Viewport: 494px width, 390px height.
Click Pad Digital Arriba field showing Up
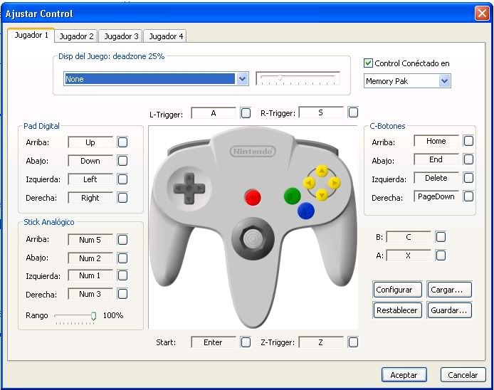tap(90, 142)
